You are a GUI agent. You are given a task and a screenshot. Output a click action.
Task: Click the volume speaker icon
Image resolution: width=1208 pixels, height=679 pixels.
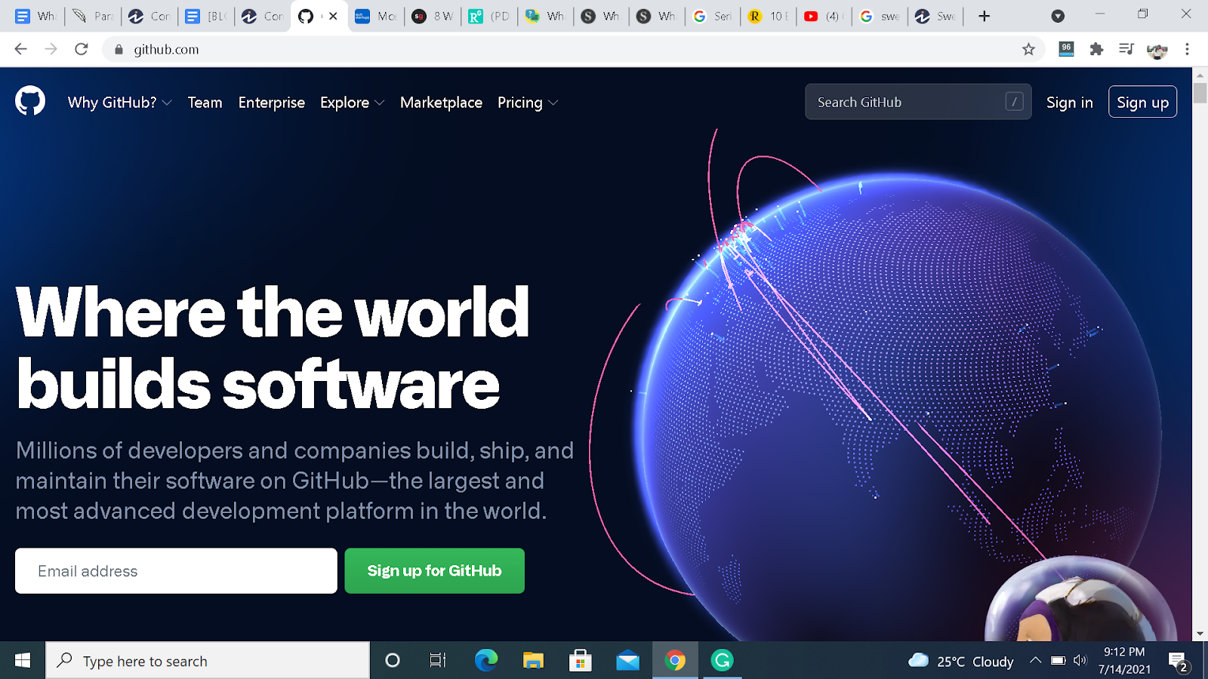click(1080, 661)
